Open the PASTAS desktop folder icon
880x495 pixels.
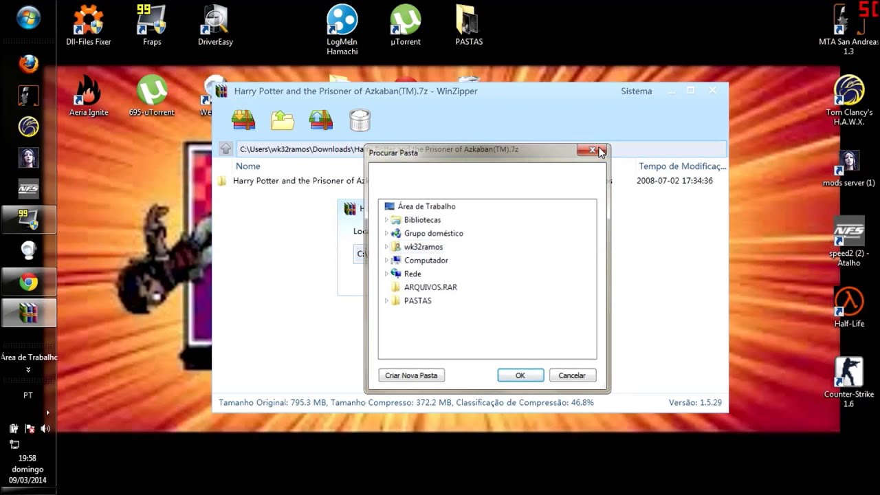pyautogui.click(x=469, y=25)
